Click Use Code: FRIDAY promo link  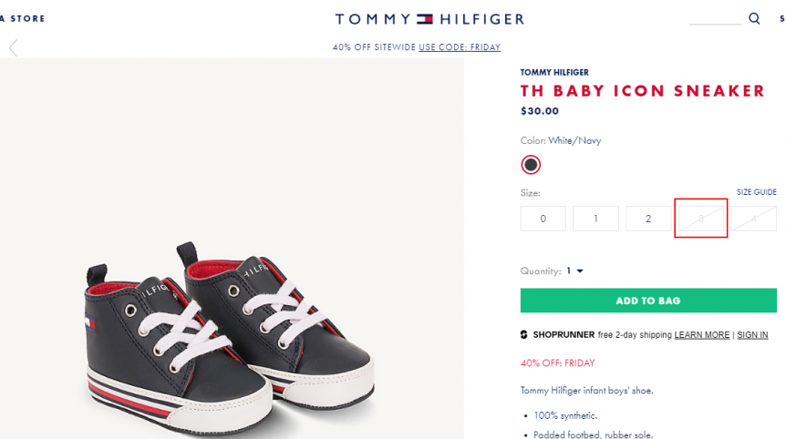point(460,47)
